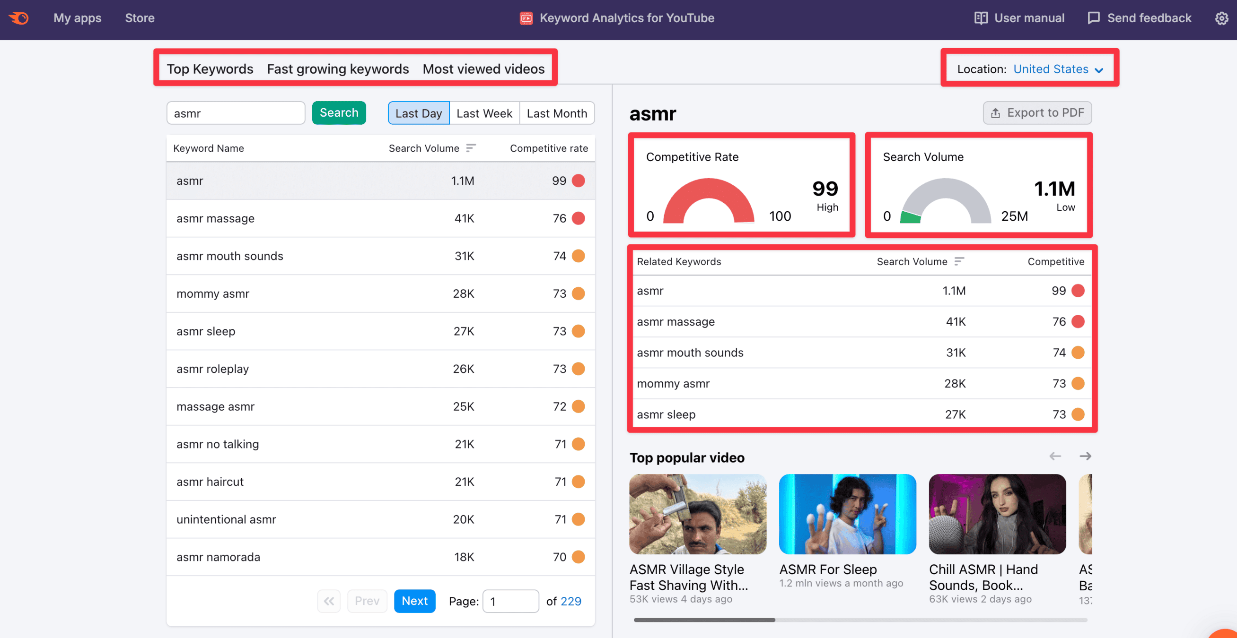Click the Related Keywords column header
This screenshot has height=638, width=1237.
[x=678, y=261]
